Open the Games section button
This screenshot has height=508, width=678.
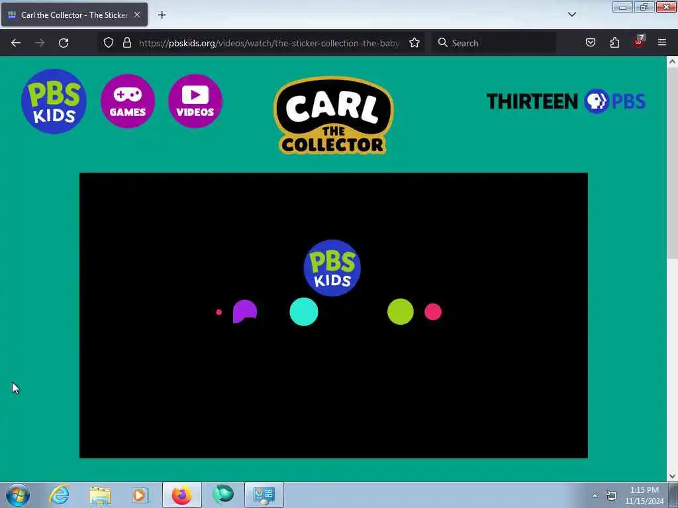click(128, 101)
